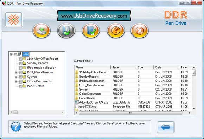Tick the Sunday Reports folder checkbox
This screenshot has height=139, width=204.
click(20, 64)
